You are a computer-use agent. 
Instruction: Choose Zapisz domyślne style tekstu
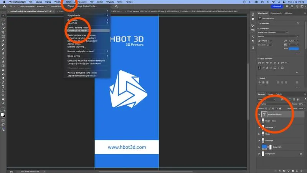81,76
